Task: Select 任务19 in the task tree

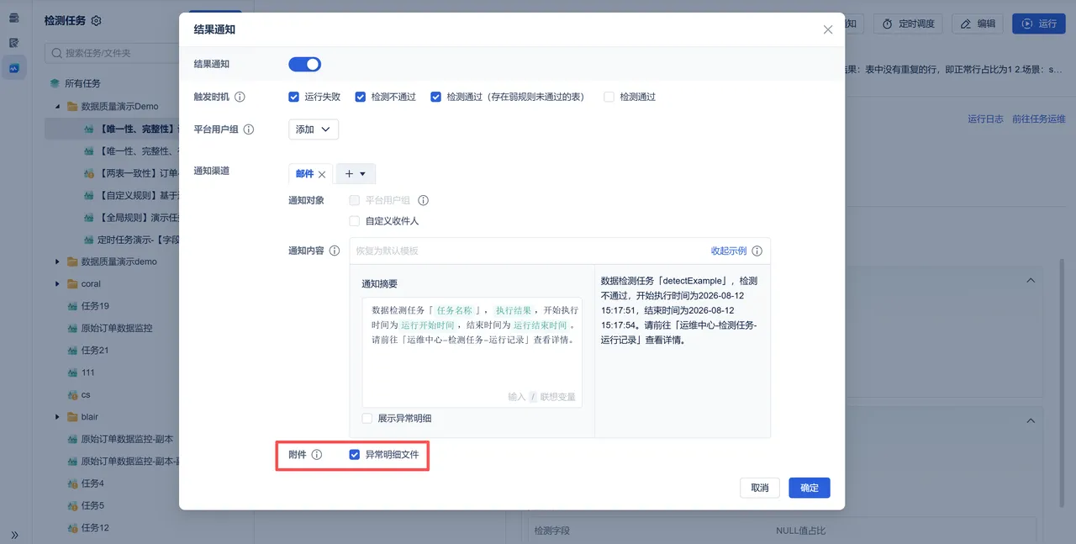Action: click(95, 306)
